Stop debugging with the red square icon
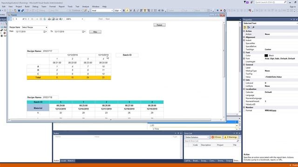The width and height of the screenshot is (298, 167). coord(221,10)
